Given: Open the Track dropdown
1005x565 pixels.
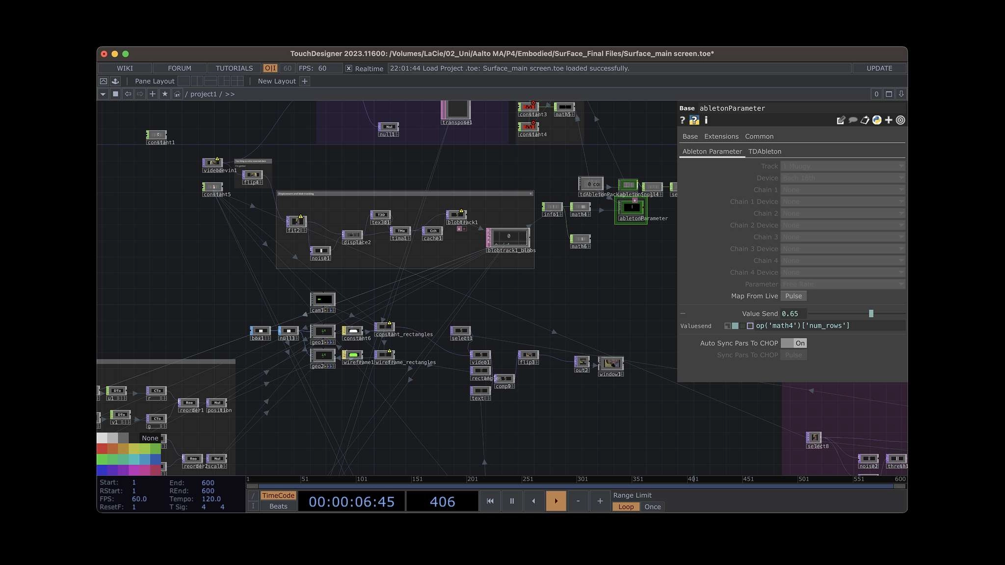Looking at the screenshot, I should tap(843, 166).
